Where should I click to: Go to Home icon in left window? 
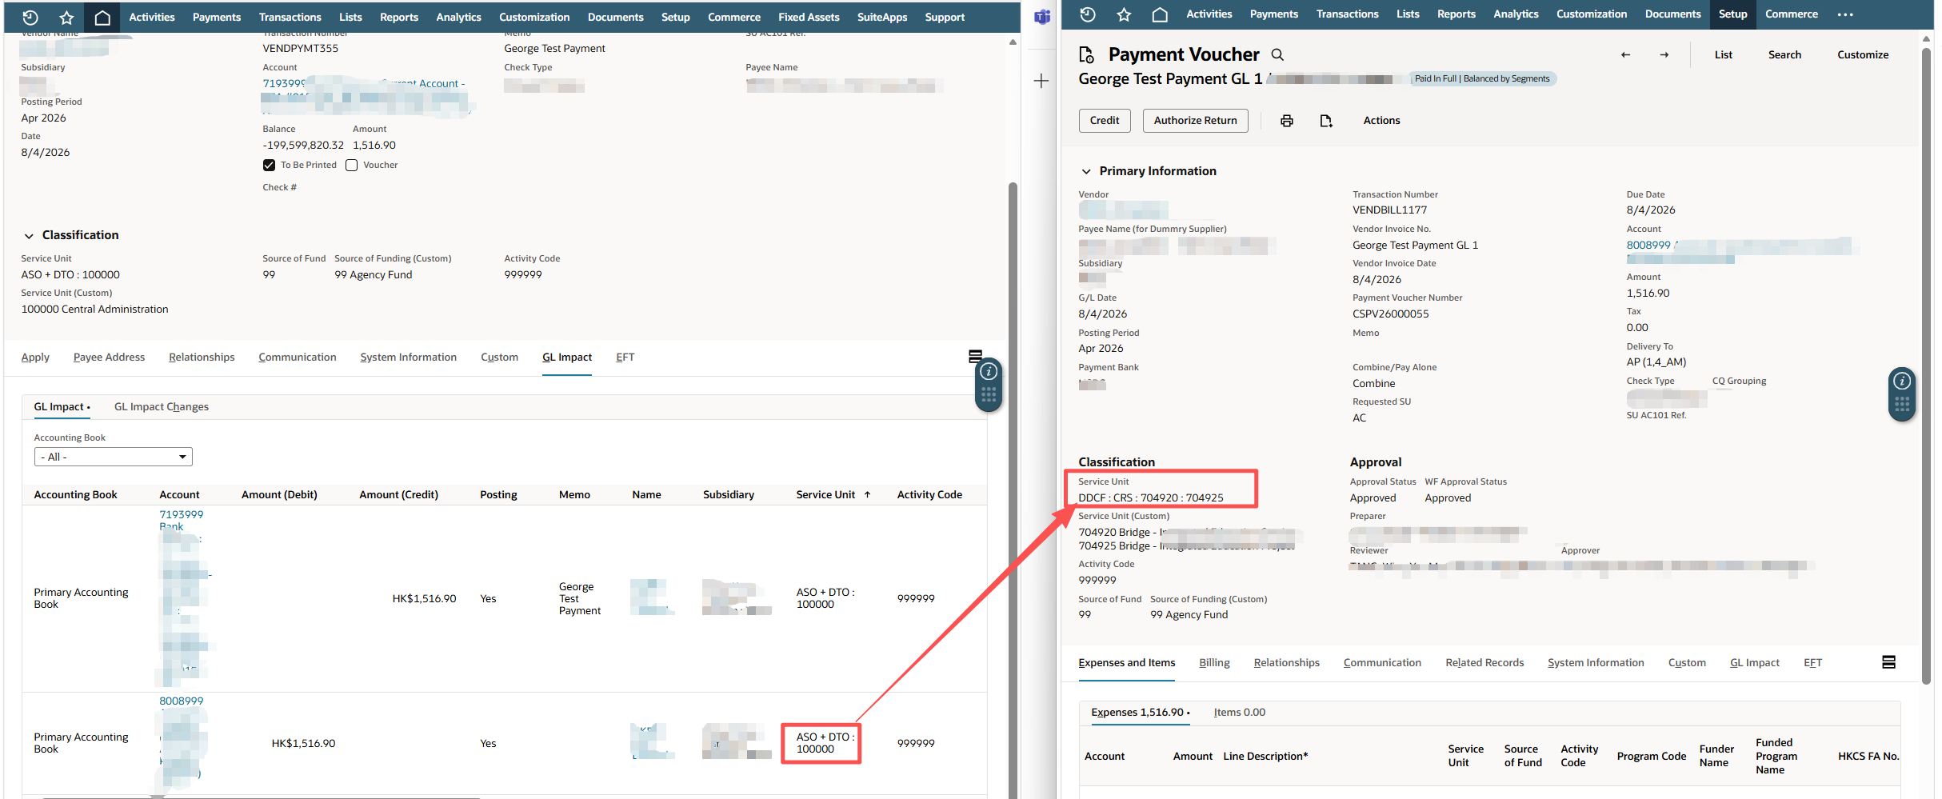click(x=102, y=17)
